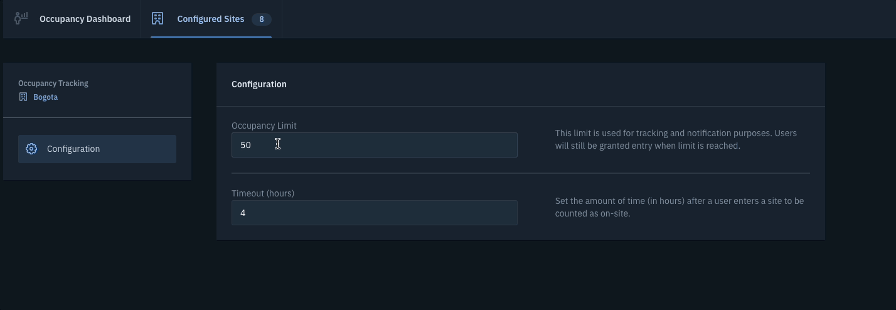Focus the Timeout (hours) input field

pyautogui.click(x=375, y=213)
